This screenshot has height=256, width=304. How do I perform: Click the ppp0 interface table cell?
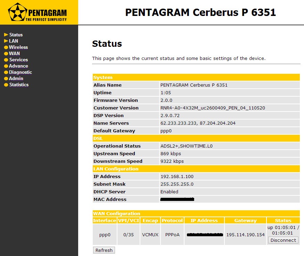105,235
